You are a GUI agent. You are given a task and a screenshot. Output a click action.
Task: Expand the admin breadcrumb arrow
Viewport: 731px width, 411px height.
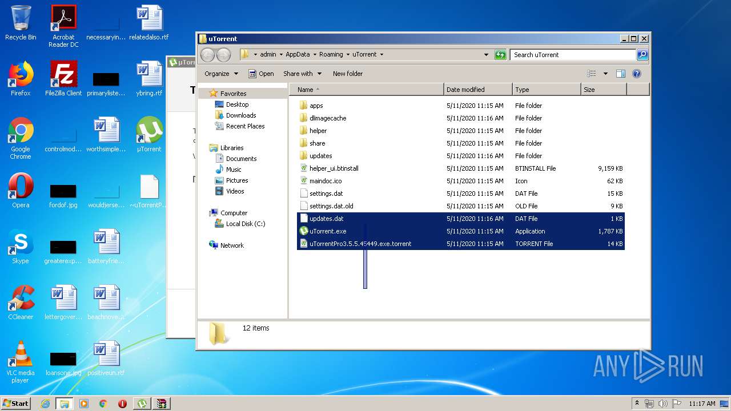[281, 55]
